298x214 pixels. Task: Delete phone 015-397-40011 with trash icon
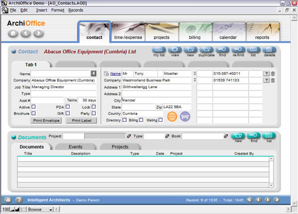point(273,73)
